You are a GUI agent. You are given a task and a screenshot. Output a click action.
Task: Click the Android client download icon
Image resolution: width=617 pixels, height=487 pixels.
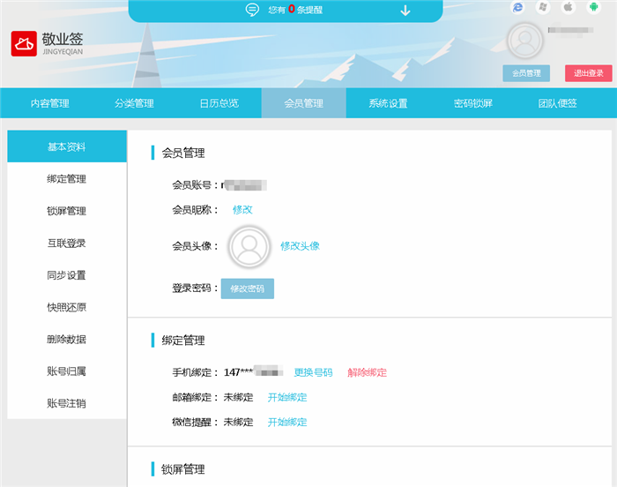(x=593, y=7)
